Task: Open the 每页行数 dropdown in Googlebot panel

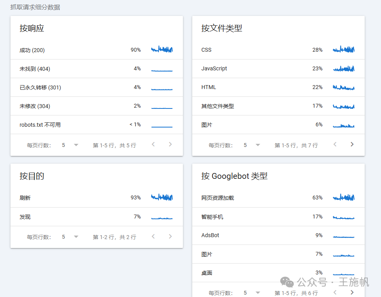Action: (x=257, y=292)
